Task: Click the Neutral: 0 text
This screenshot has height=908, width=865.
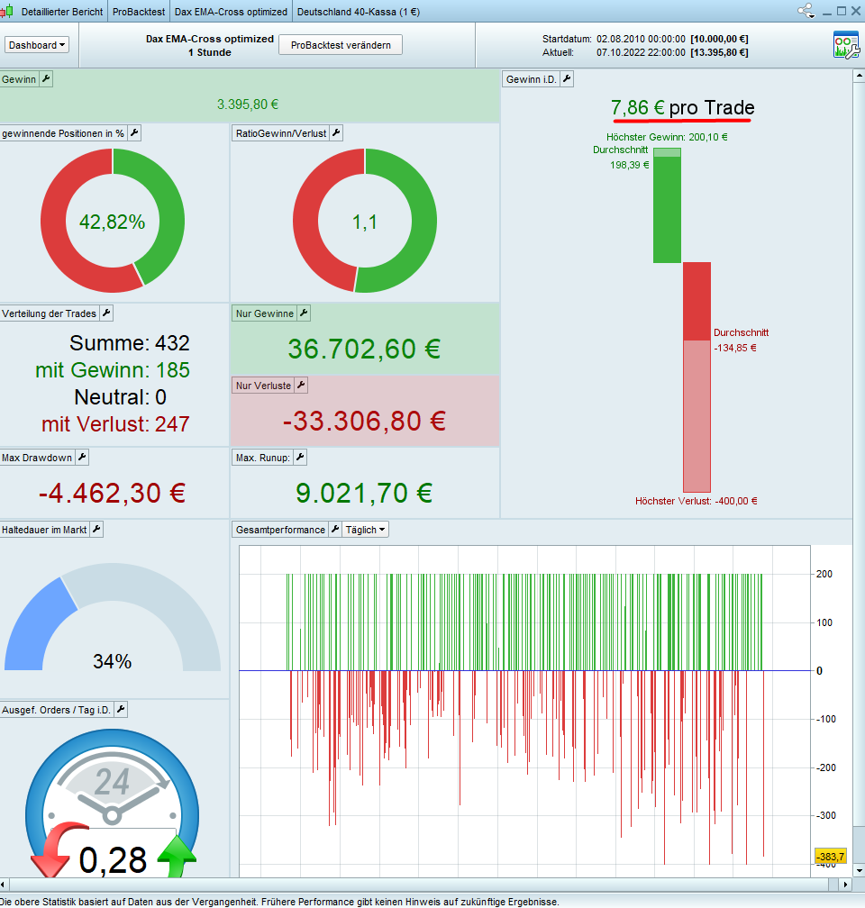Action: [120, 397]
